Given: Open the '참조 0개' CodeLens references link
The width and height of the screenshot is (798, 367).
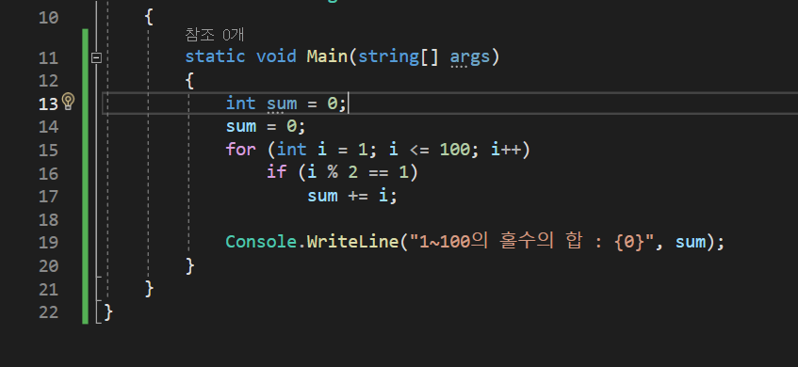Looking at the screenshot, I should click(x=214, y=35).
